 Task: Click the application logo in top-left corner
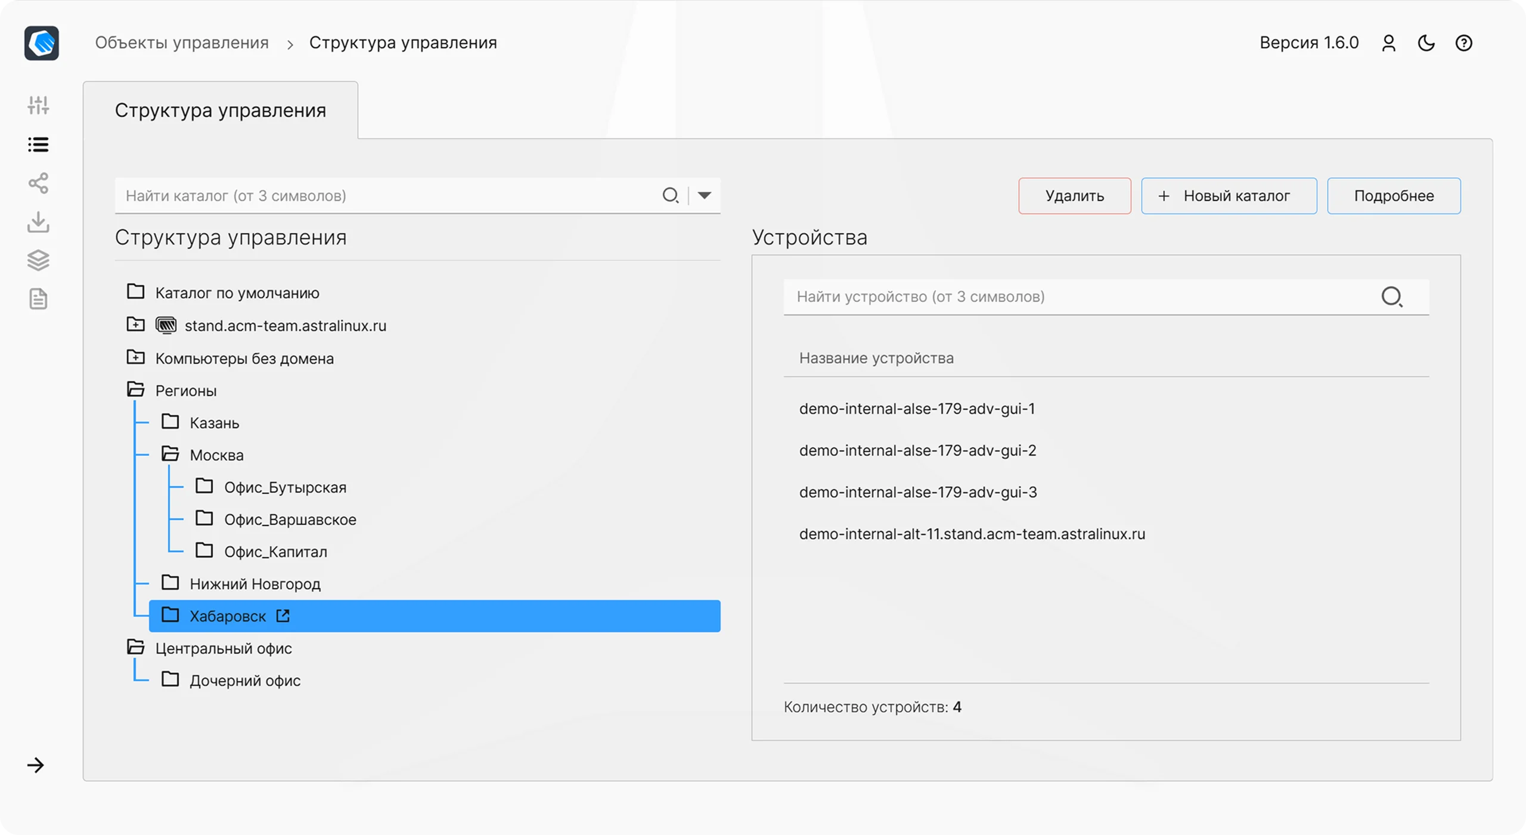coord(42,43)
